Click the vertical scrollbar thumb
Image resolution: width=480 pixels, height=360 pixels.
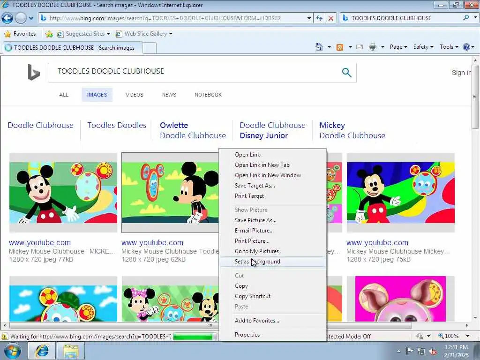point(475,97)
